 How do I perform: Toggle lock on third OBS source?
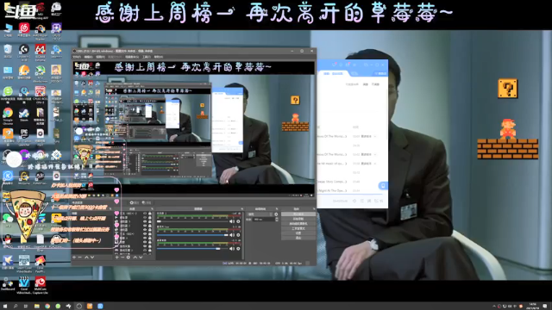(x=149, y=221)
